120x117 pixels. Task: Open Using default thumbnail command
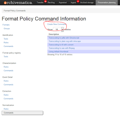[x=58, y=52]
